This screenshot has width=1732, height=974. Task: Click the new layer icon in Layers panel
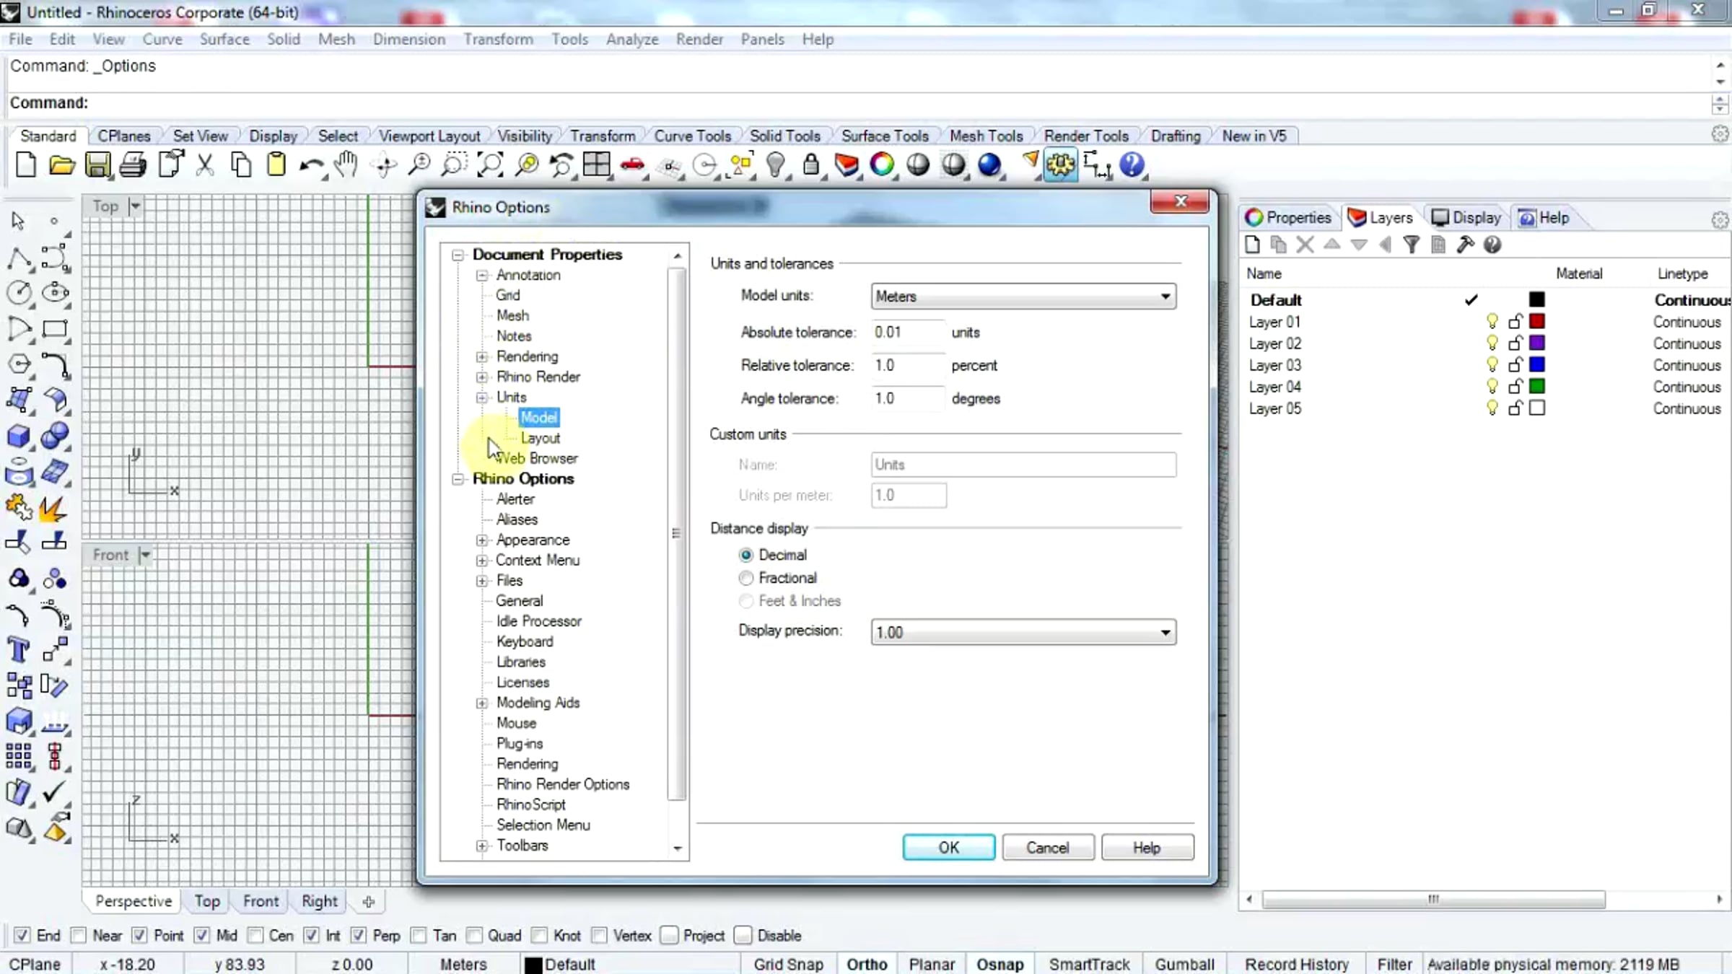coord(1253,245)
